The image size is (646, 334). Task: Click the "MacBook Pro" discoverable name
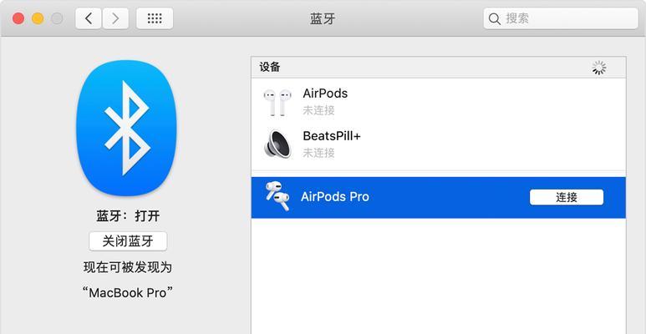pos(127,293)
